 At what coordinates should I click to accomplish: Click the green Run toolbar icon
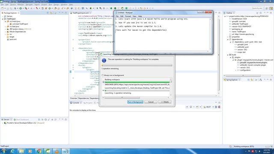(21, 8)
